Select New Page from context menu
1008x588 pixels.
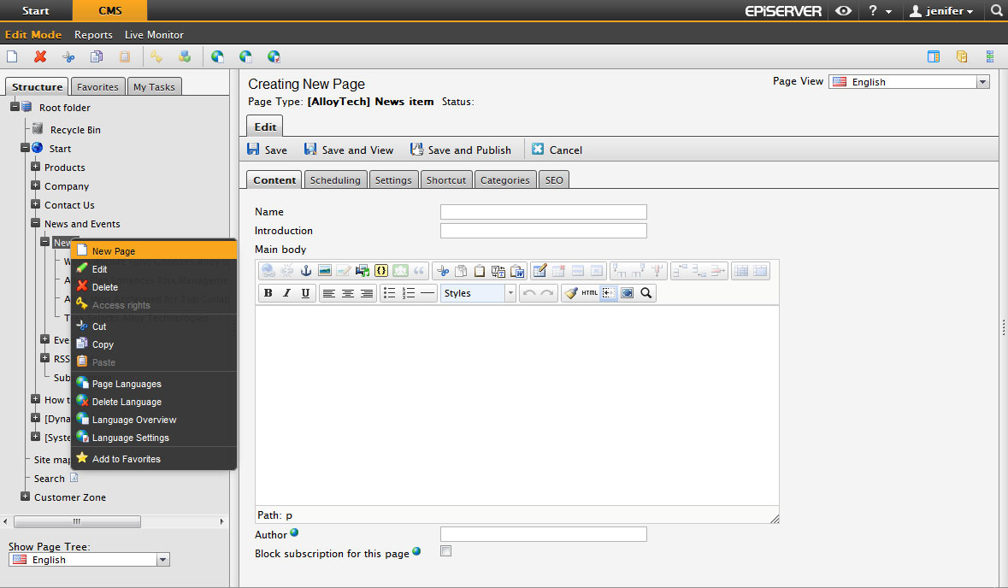pyautogui.click(x=114, y=251)
